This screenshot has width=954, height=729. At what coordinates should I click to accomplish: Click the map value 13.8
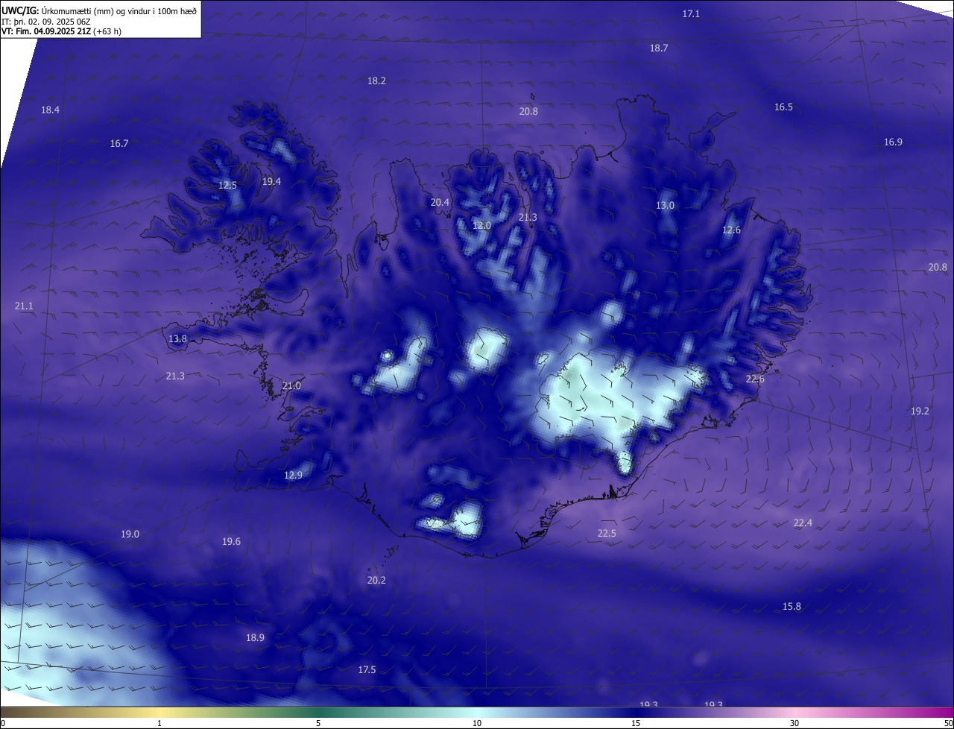pos(177,338)
